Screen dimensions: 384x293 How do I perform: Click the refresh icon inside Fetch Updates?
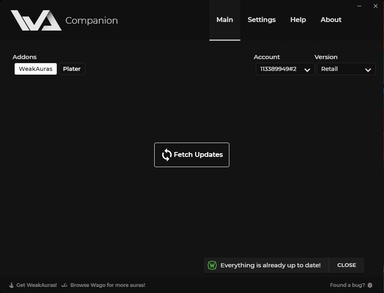pyautogui.click(x=166, y=154)
